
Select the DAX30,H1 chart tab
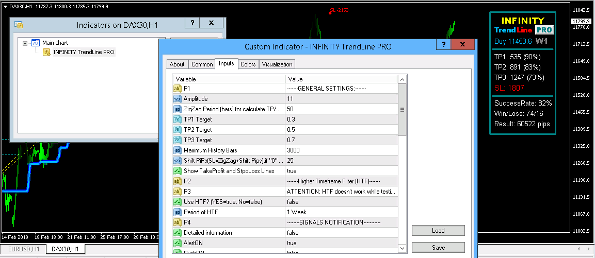tap(66, 249)
